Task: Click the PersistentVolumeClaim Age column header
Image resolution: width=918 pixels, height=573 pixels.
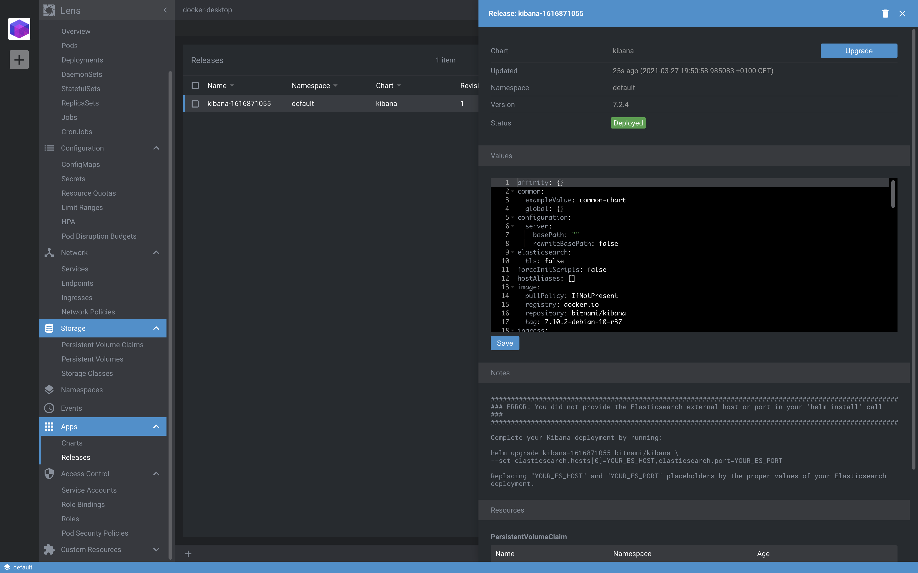Action: pyautogui.click(x=763, y=554)
